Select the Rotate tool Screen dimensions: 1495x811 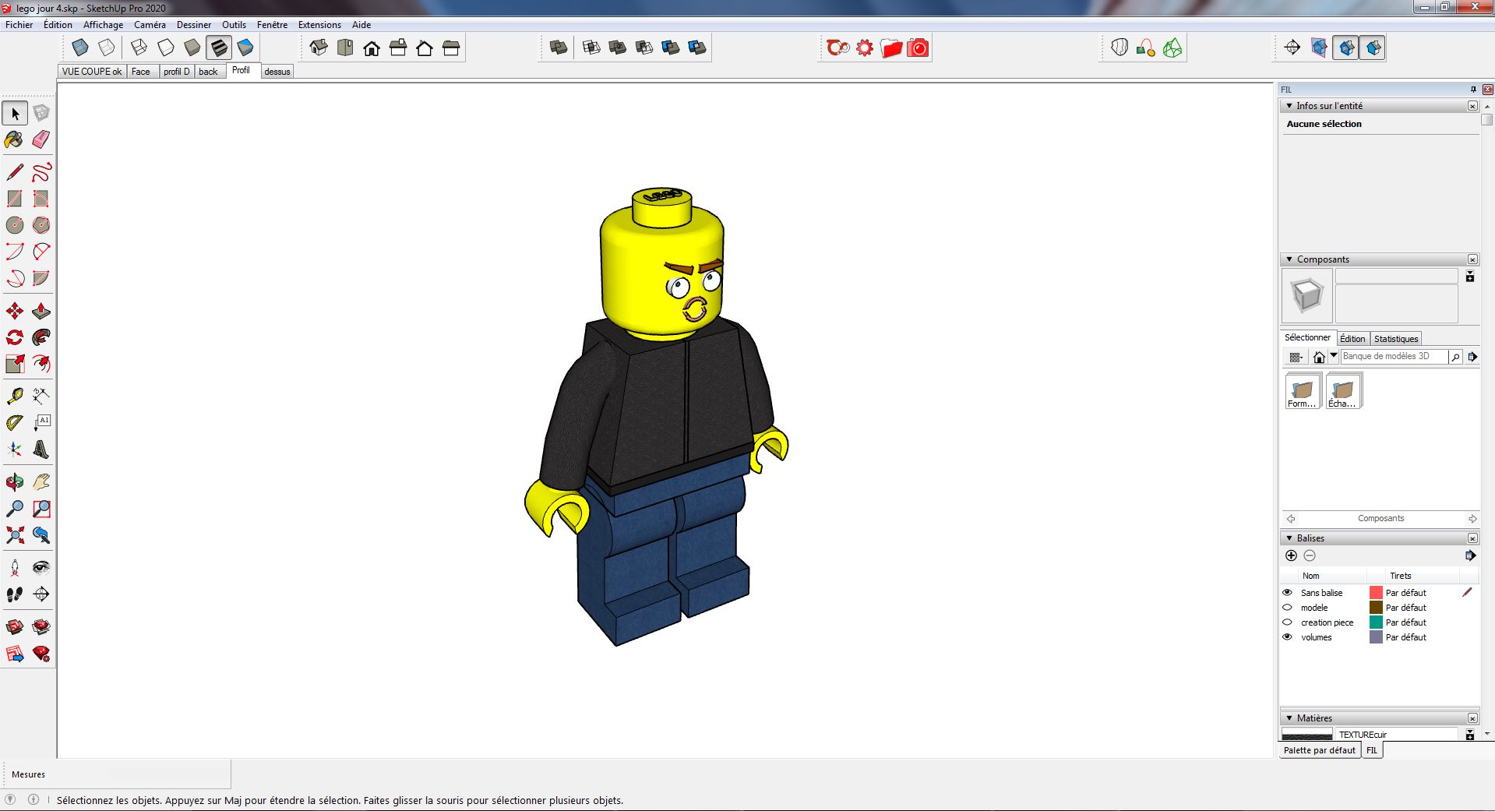(15, 337)
